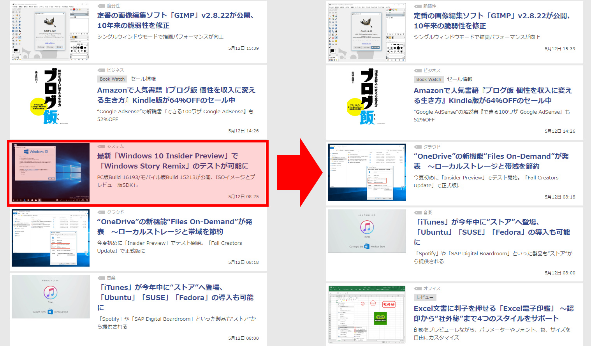Open GIMP v2.8.22 headline in left list
The image size is (591, 346).
[x=176, y=20]
